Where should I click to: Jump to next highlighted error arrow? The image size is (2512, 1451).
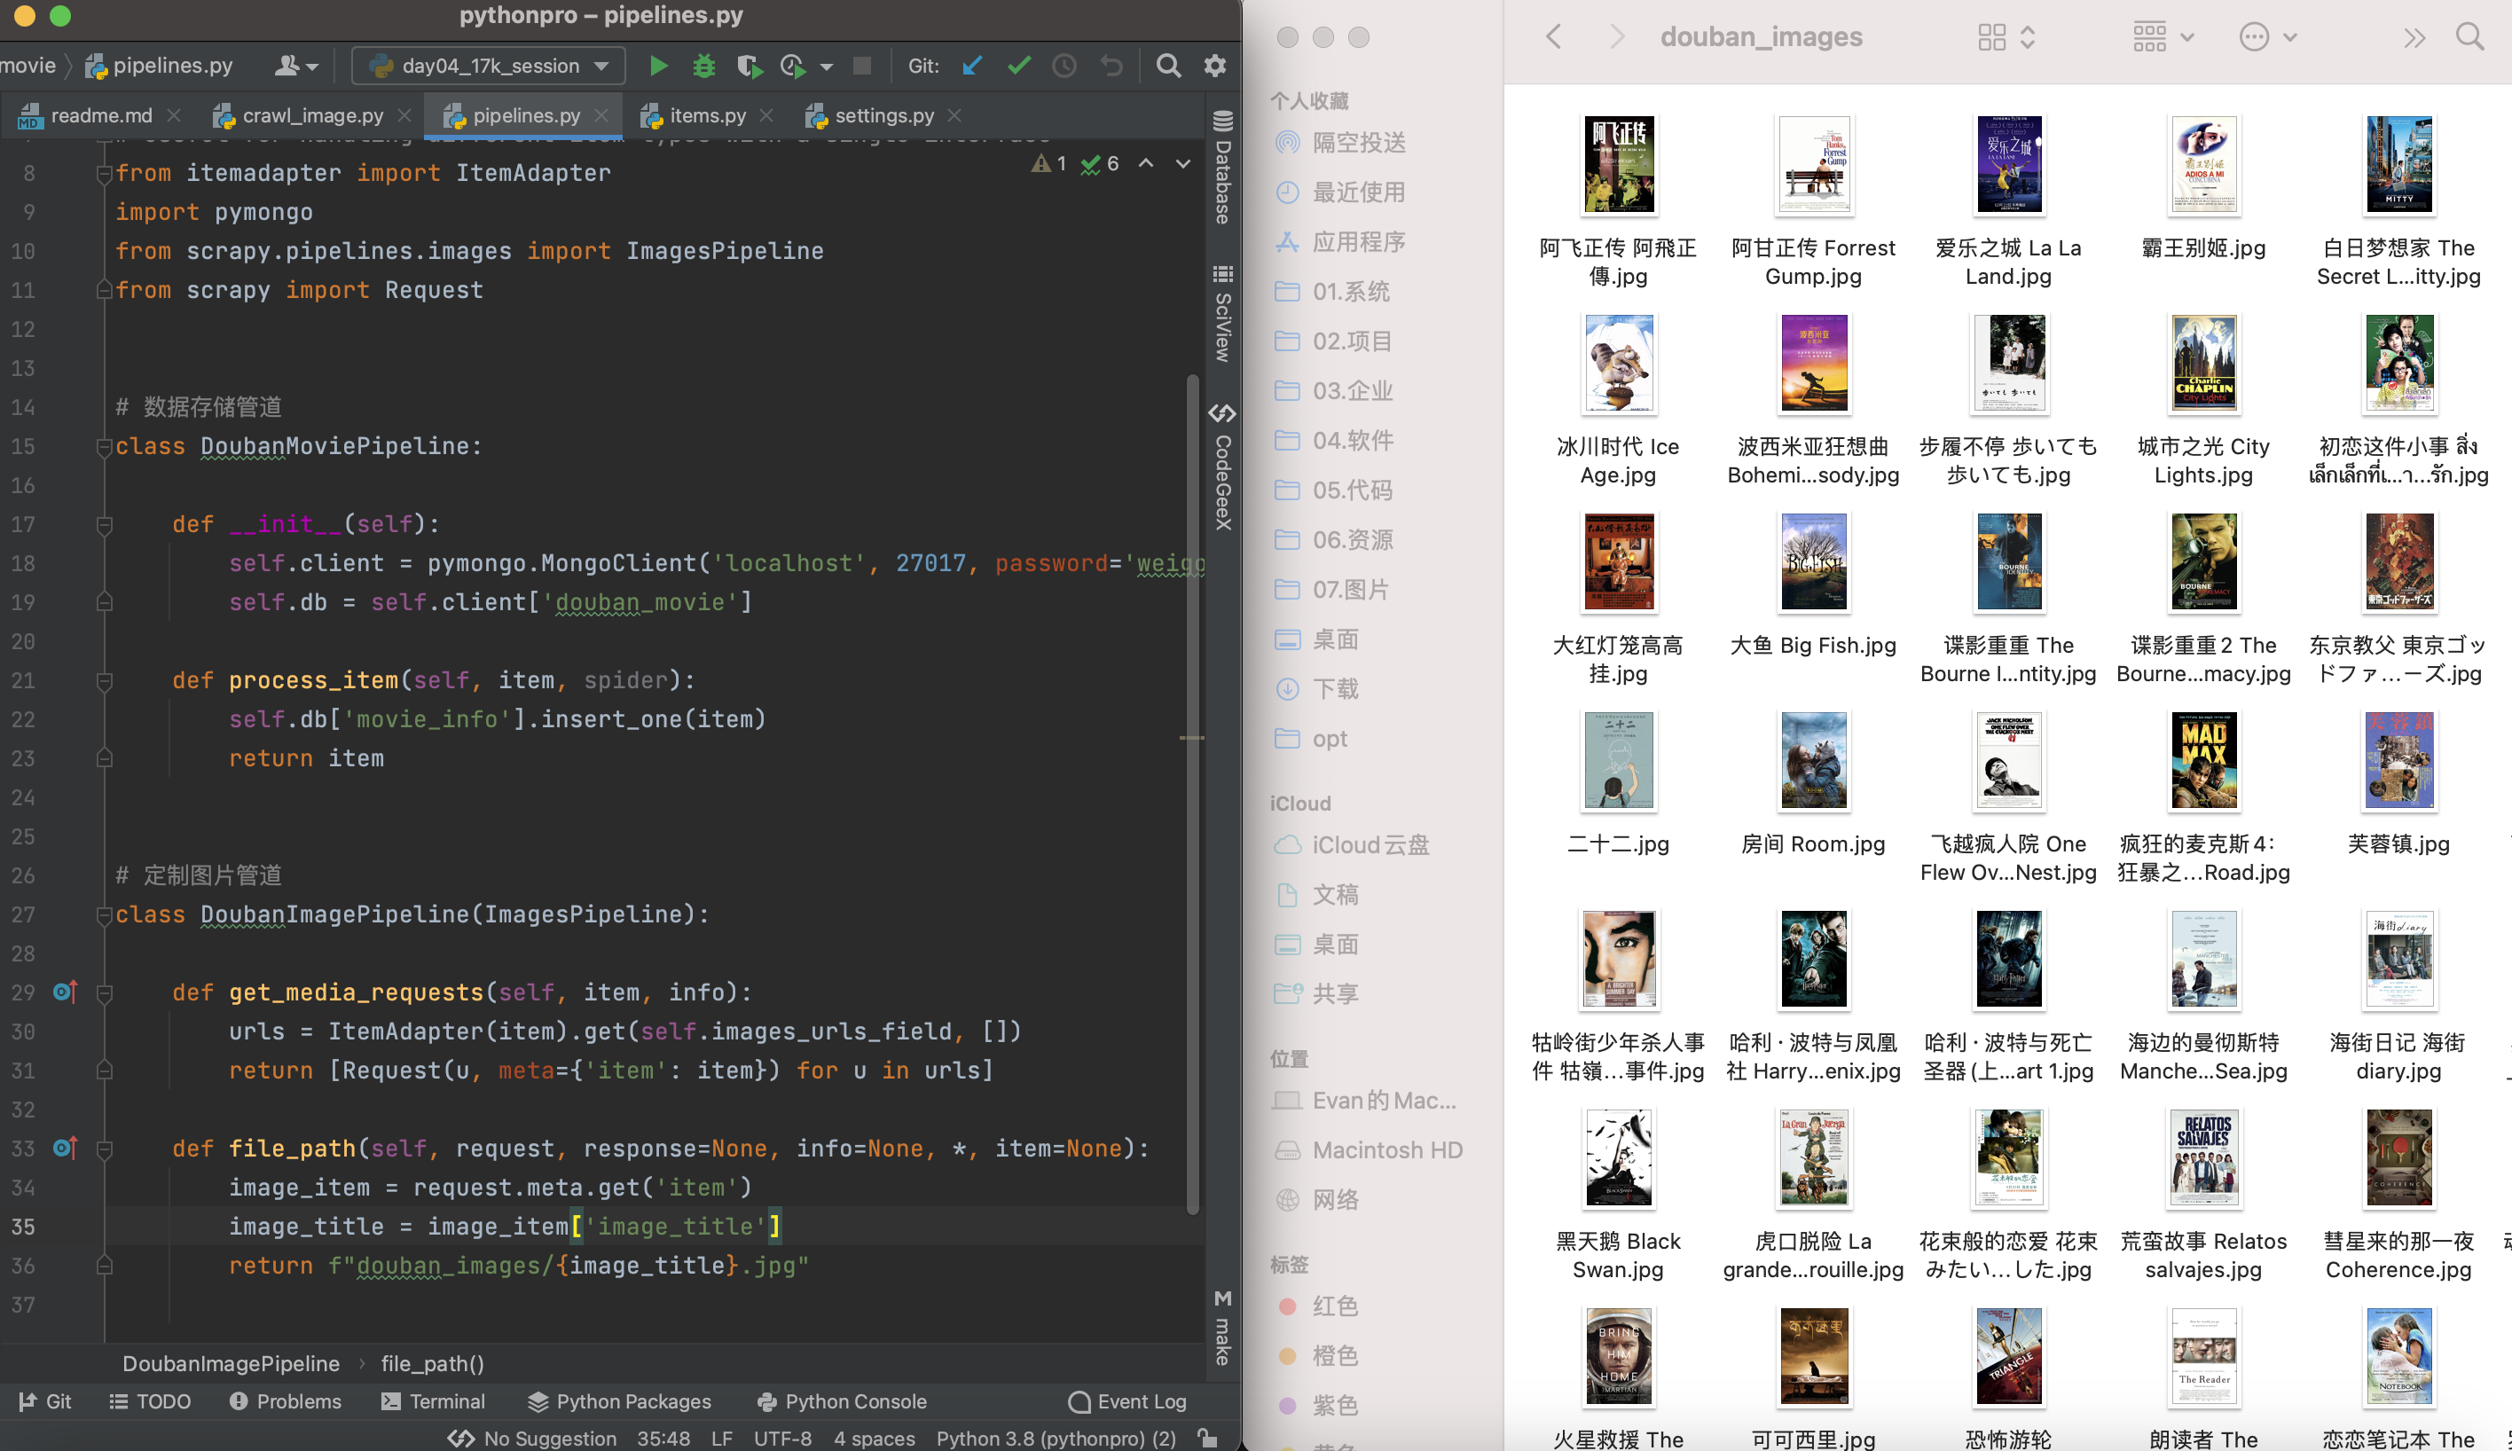(x=1182, y=163)
